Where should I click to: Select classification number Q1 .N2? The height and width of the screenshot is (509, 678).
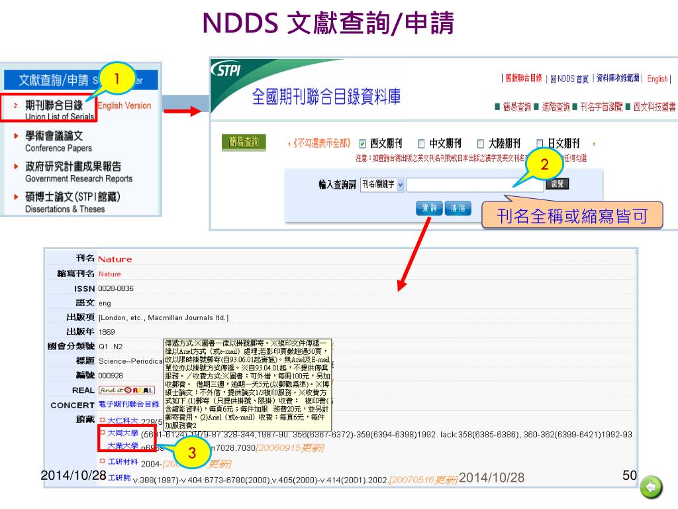coord(111,347)
